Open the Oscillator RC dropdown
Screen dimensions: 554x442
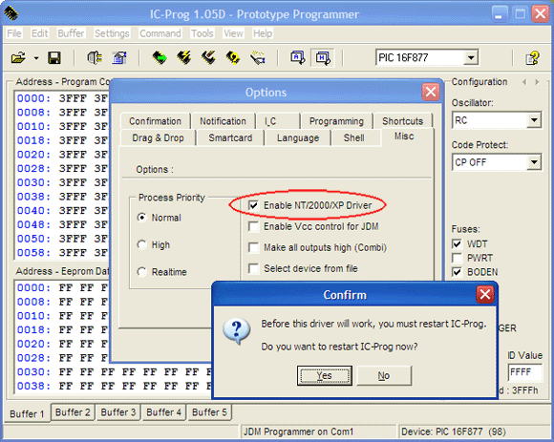pos(534,120)
